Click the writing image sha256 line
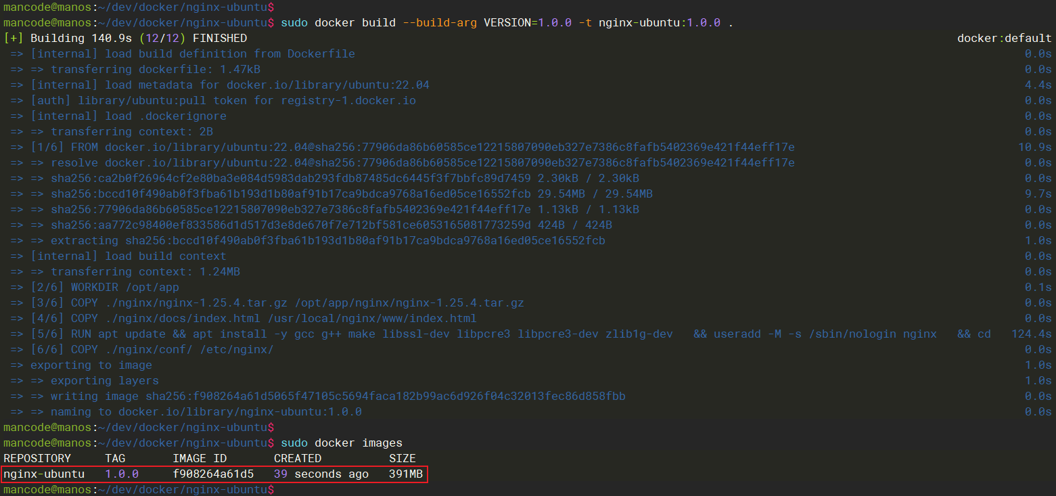This screenshot has height=496, width=1056. pos(338,396)
